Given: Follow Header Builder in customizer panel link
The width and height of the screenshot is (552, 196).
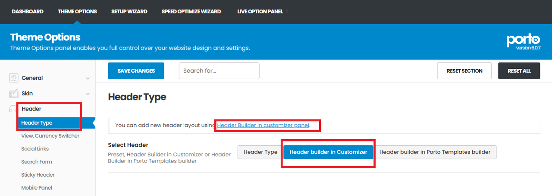Looking at the screenshot, I should 263,126.
